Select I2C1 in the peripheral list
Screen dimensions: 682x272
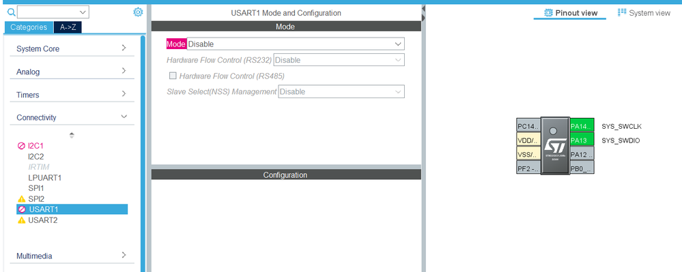35,146
